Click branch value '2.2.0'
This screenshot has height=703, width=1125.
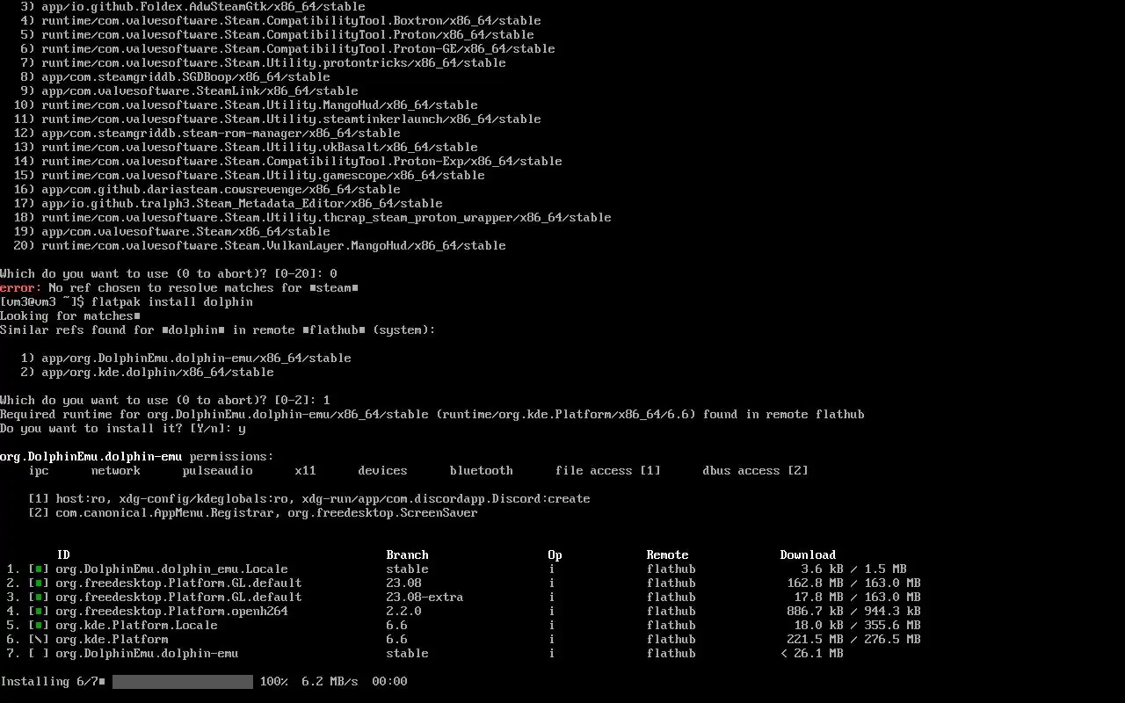[404, 612]
